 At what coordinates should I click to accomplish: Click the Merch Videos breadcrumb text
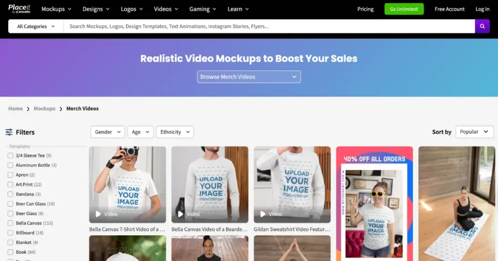tap(83, 109)
